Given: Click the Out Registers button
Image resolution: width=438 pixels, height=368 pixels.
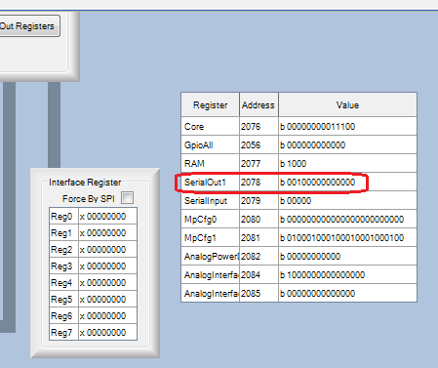Looking at the screenshot, I should (x=29, y=26).
